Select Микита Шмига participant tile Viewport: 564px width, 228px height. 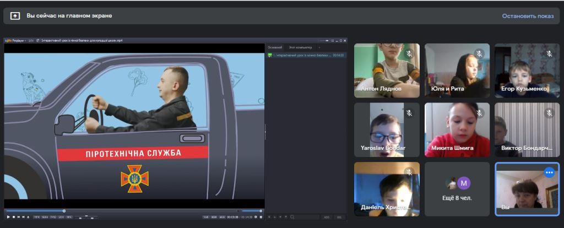(x=457, y=130)
